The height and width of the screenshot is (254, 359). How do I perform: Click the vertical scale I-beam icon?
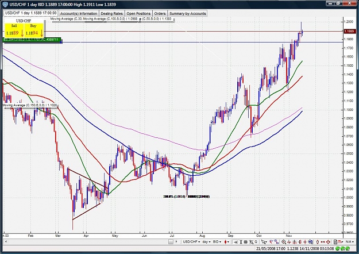click(241, 242)
